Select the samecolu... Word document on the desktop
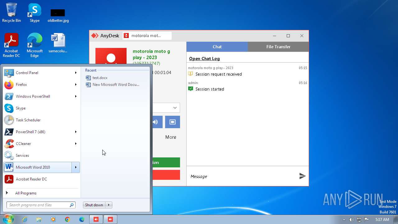Viewport: 398px width, 224px height. 58,43
